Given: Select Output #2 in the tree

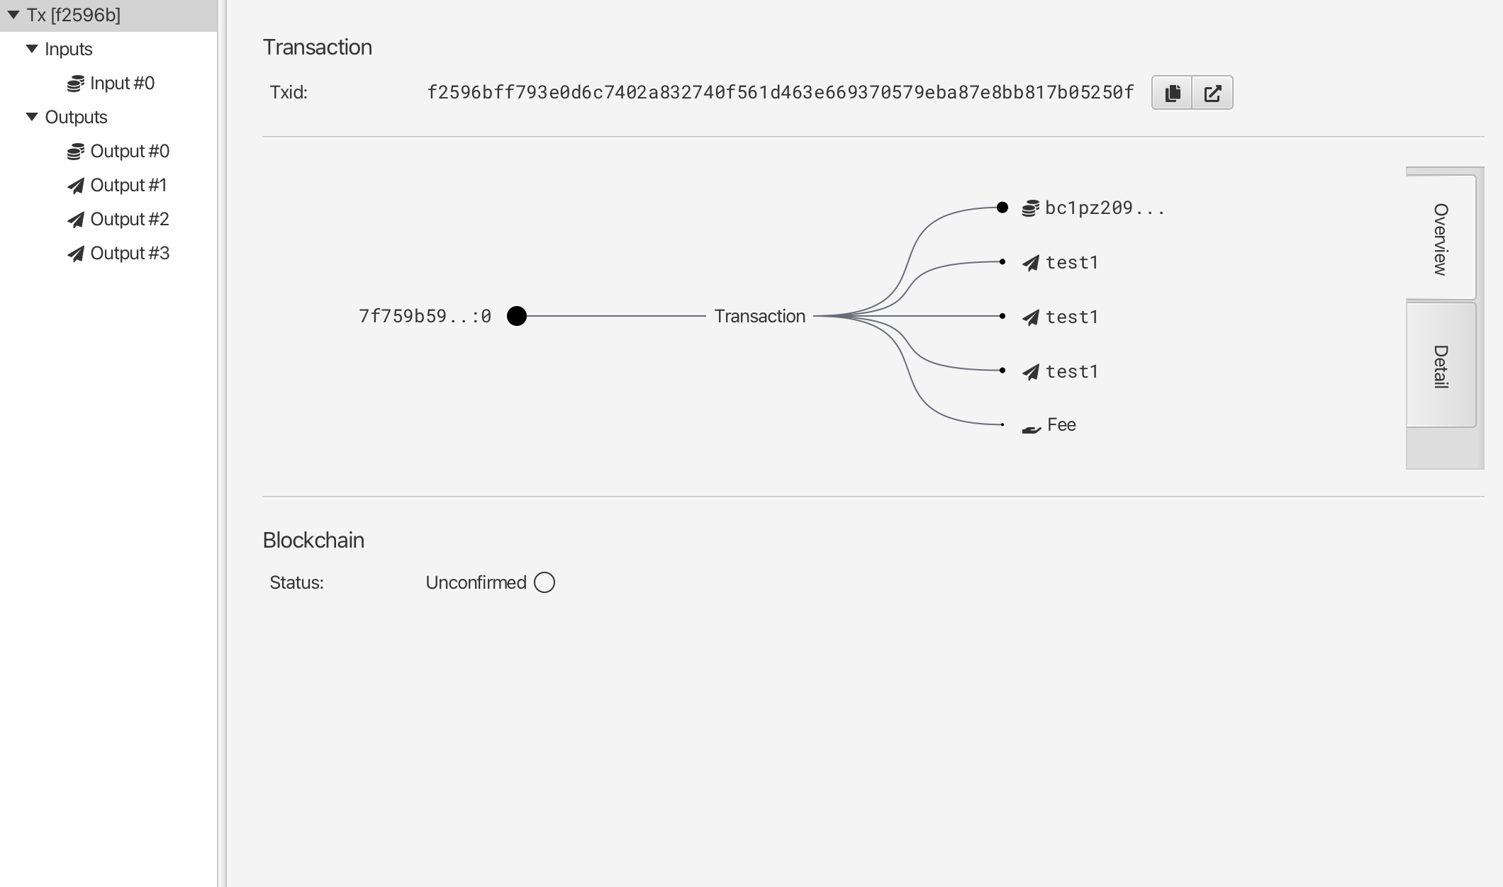Looking at the screenshot, I should pyautogui.click(x=130, y=220).
